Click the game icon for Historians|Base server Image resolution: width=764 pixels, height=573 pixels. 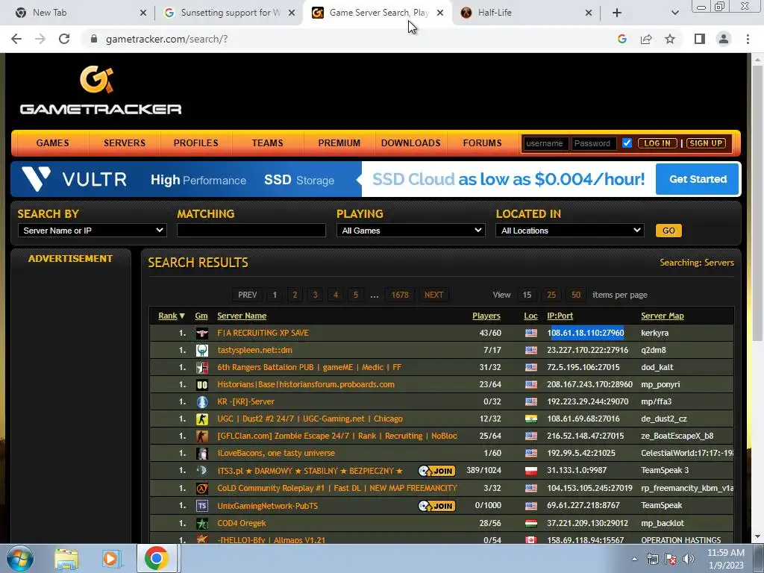pyautogui.click(x=201, y=384)
